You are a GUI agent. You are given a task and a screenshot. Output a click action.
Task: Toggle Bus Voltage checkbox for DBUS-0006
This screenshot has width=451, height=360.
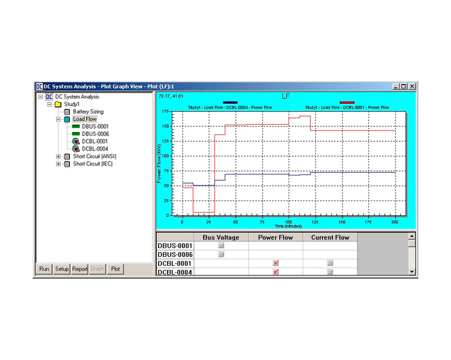click(221, 254)
